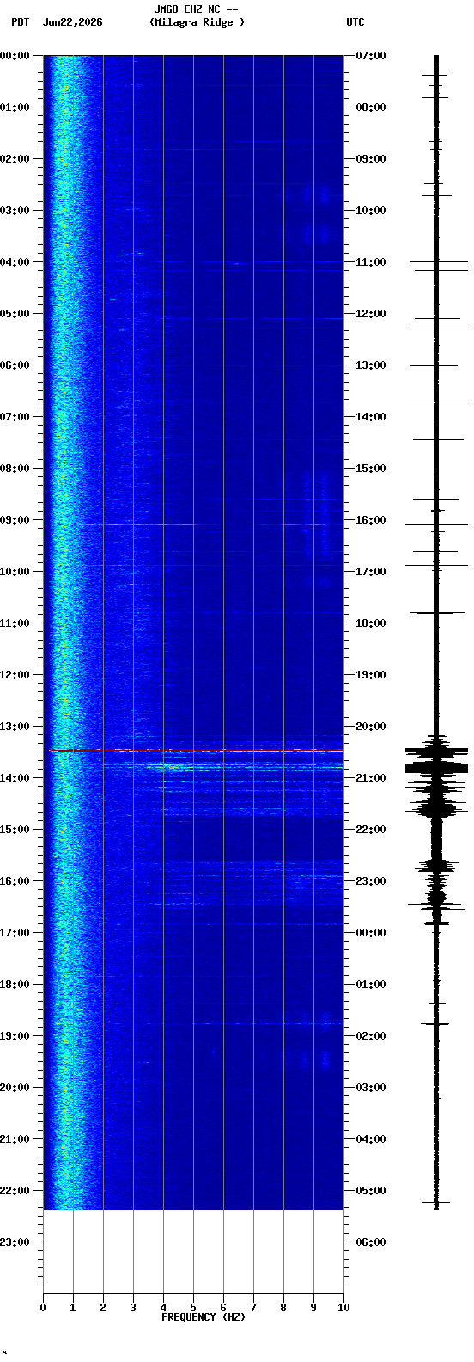Viewport: 474px width, 1362px height.
Task: Click the 11:00 UTC time label
Action: pos(371,262)
